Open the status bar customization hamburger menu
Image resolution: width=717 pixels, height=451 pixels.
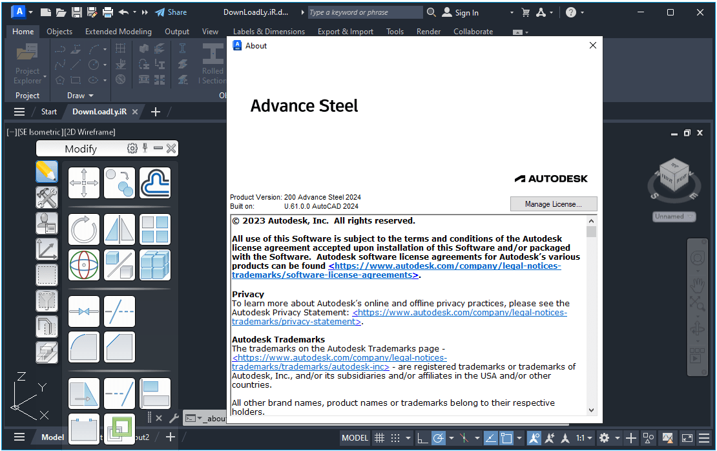(704, 437)
